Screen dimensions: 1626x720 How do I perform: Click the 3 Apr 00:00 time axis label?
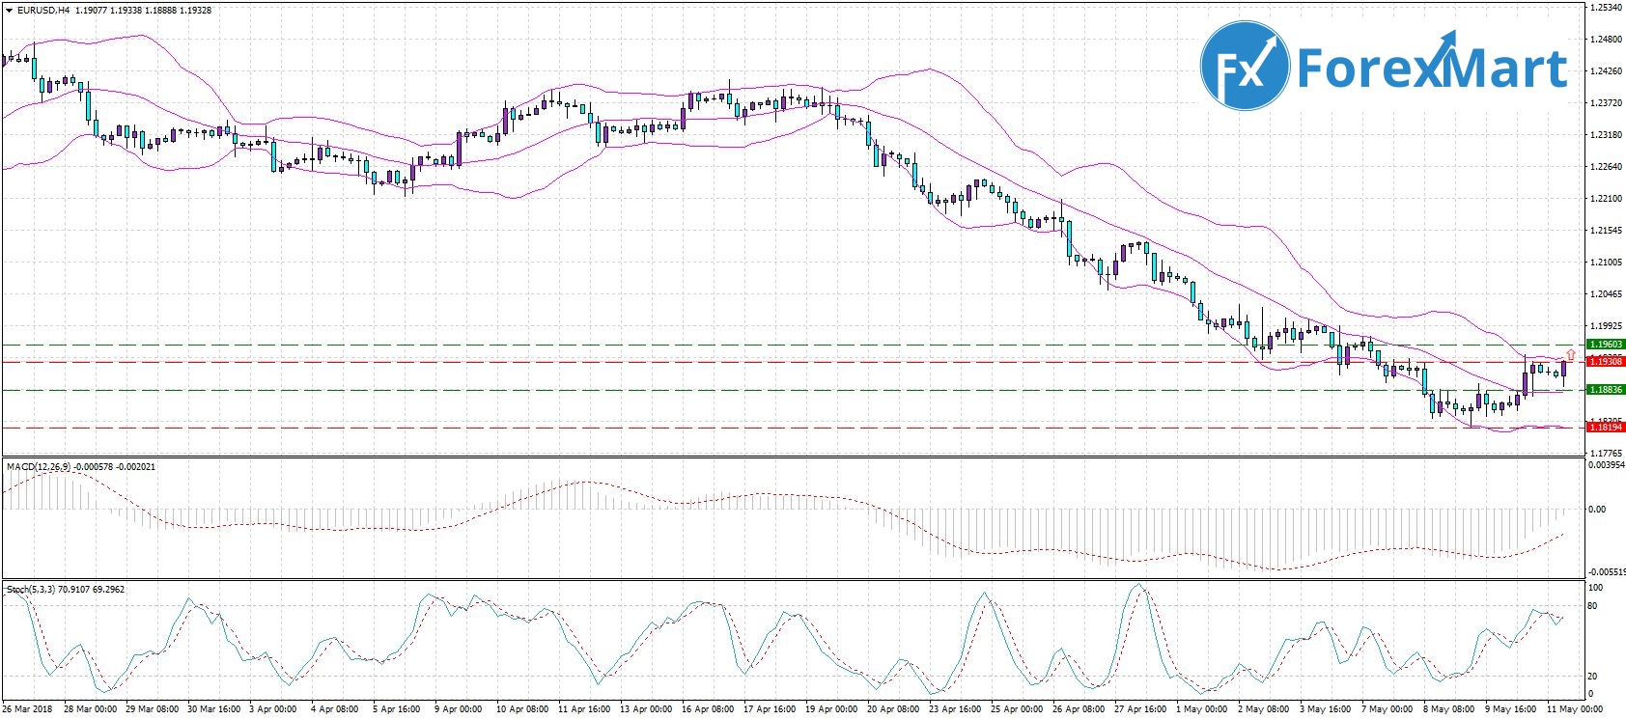click(x=272, y=709)
